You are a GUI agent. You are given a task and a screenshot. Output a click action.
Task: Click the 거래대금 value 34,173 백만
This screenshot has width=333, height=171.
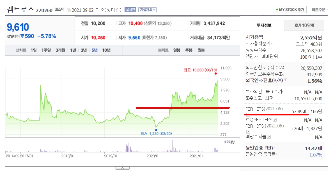tap(219, 38)
